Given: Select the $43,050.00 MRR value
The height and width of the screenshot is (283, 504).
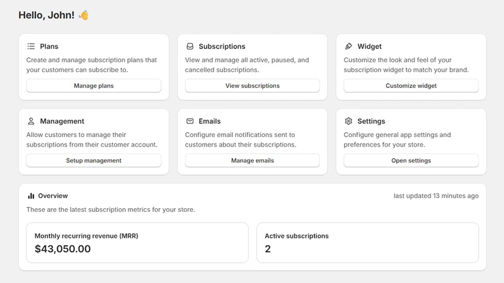Looking at the screenshot, I should click(62, 248).
